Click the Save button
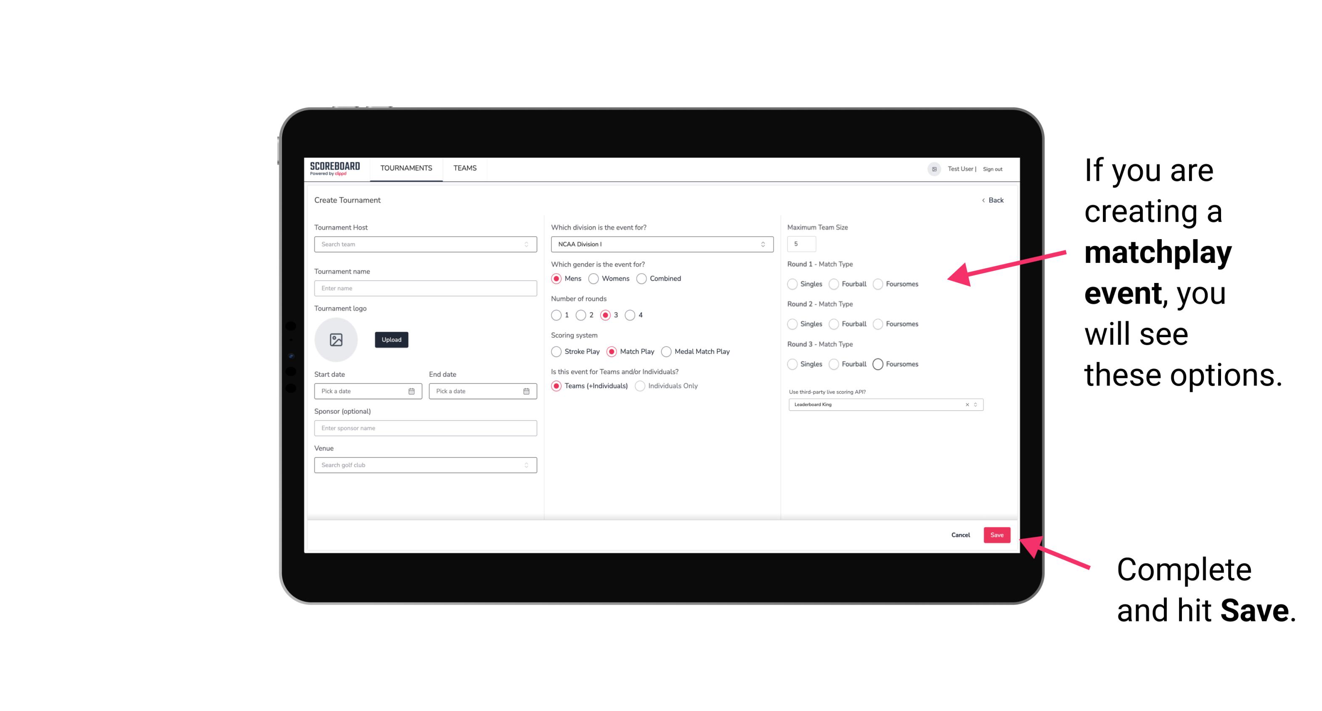The width and height of the screenshot is (1322, 711). point(997,534)
